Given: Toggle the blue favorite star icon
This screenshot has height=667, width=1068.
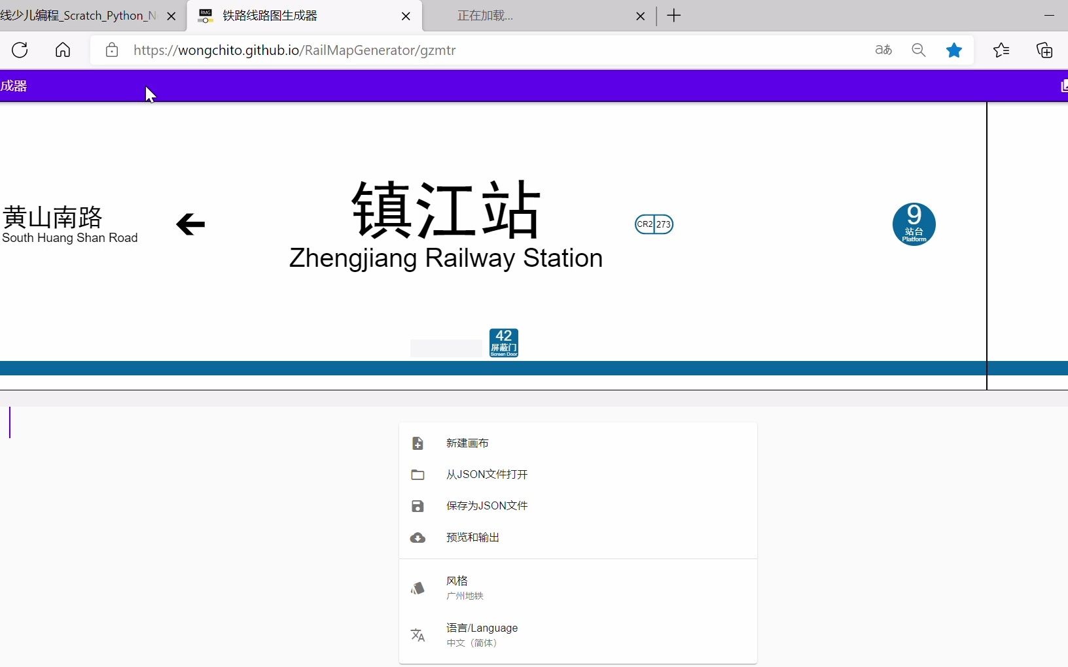Looking at the screenshot, I should pyautogui.click(x=954, y=50).
